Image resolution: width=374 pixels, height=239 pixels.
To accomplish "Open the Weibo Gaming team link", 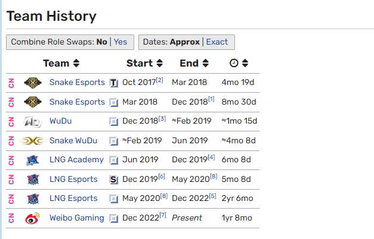I will (77, 218).
